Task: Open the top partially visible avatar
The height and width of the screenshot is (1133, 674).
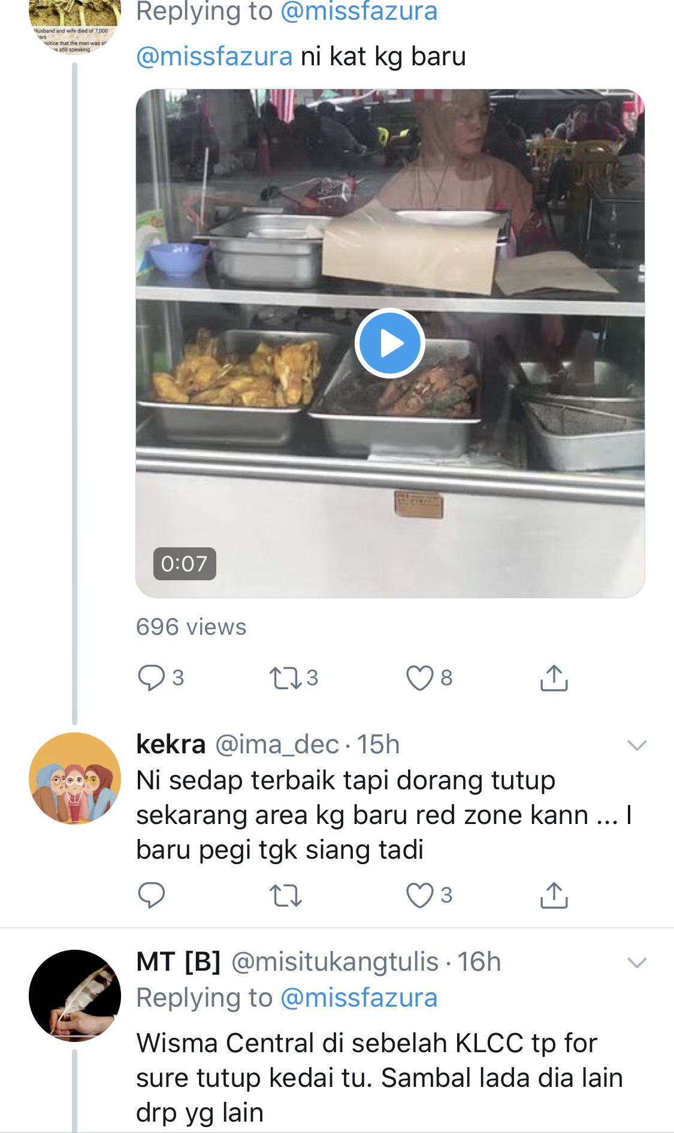Action: [75, 24]
